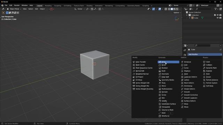Viewport: 223px width, 125px height.
Task: Open the Object Mode dropdown
Action: coord(14,9)
